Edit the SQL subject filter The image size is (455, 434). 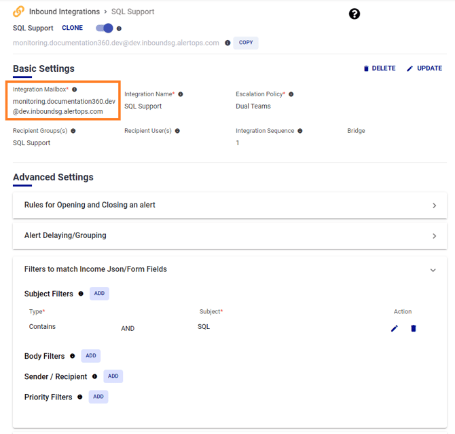(x=395, y=328)
